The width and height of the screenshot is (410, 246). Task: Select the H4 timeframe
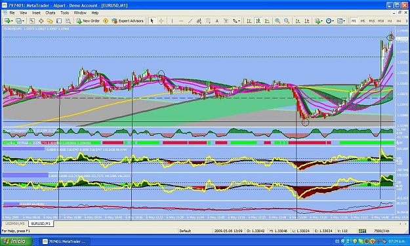pos(399,21)
